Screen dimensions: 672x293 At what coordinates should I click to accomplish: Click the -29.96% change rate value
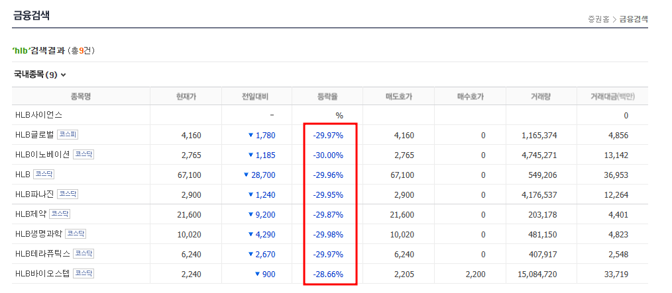[x=328, y=175]
